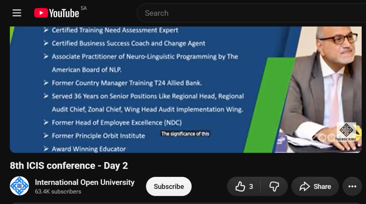Click the caption text overlay on video
This screenshot has height=204, width=366.
tap(185, 134)
